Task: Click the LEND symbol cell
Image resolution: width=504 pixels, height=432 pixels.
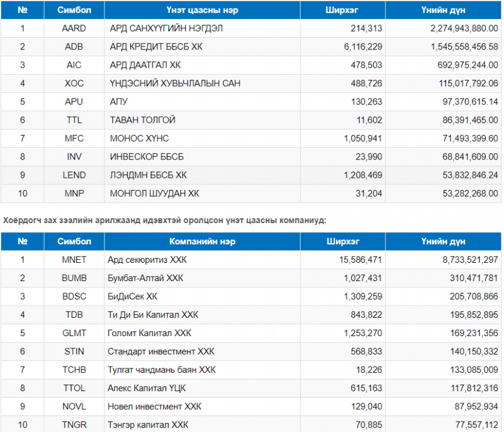Action: point(74,175)
